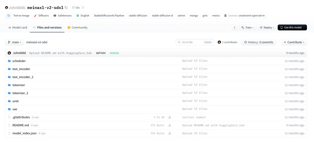Select the Diffusers library tag

point(41,16)
